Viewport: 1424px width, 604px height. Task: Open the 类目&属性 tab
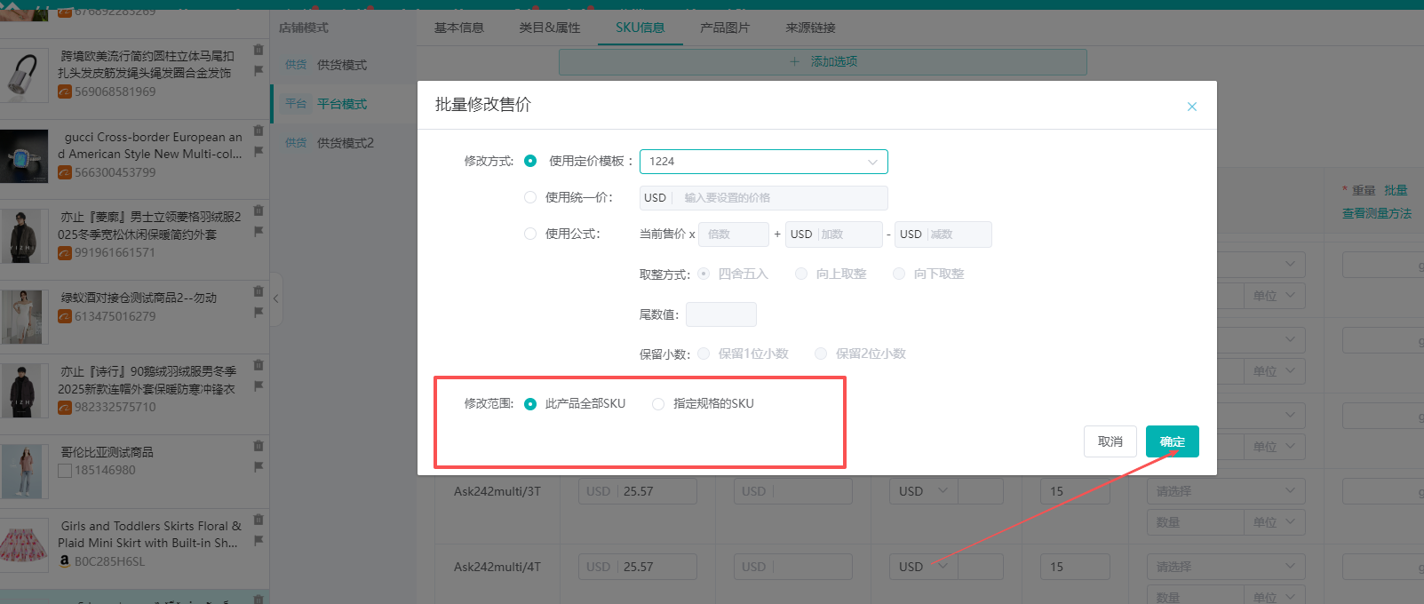[549, 28]
